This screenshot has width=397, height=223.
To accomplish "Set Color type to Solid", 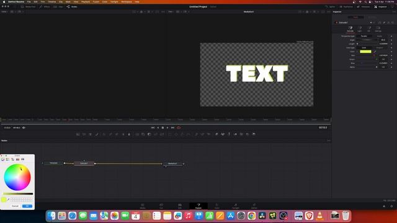I will (x=364, y=48).
